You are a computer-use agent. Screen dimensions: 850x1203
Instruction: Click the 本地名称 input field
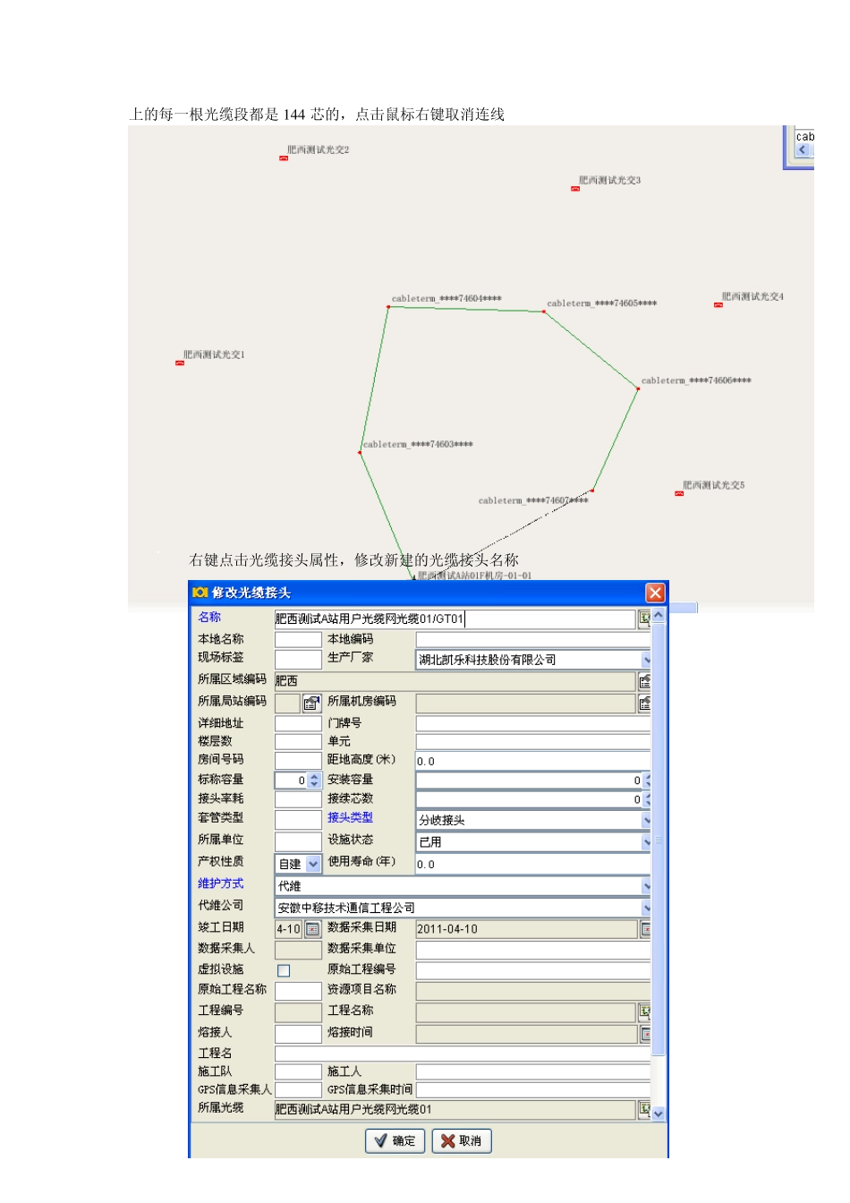298,640
